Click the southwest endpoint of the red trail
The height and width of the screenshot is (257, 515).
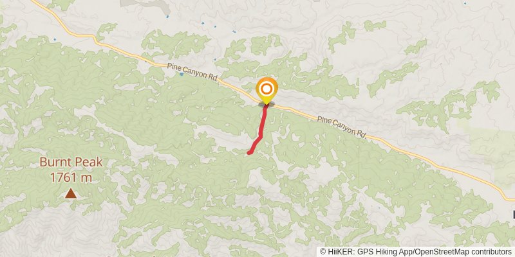pos(249,152)
